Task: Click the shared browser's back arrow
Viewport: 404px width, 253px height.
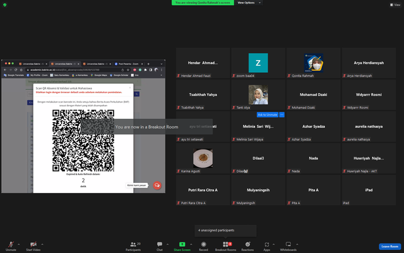Action: click(x=5, y=70)
